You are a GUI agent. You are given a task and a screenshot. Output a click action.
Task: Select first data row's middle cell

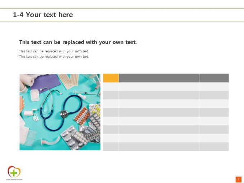(x=159, y=87)
